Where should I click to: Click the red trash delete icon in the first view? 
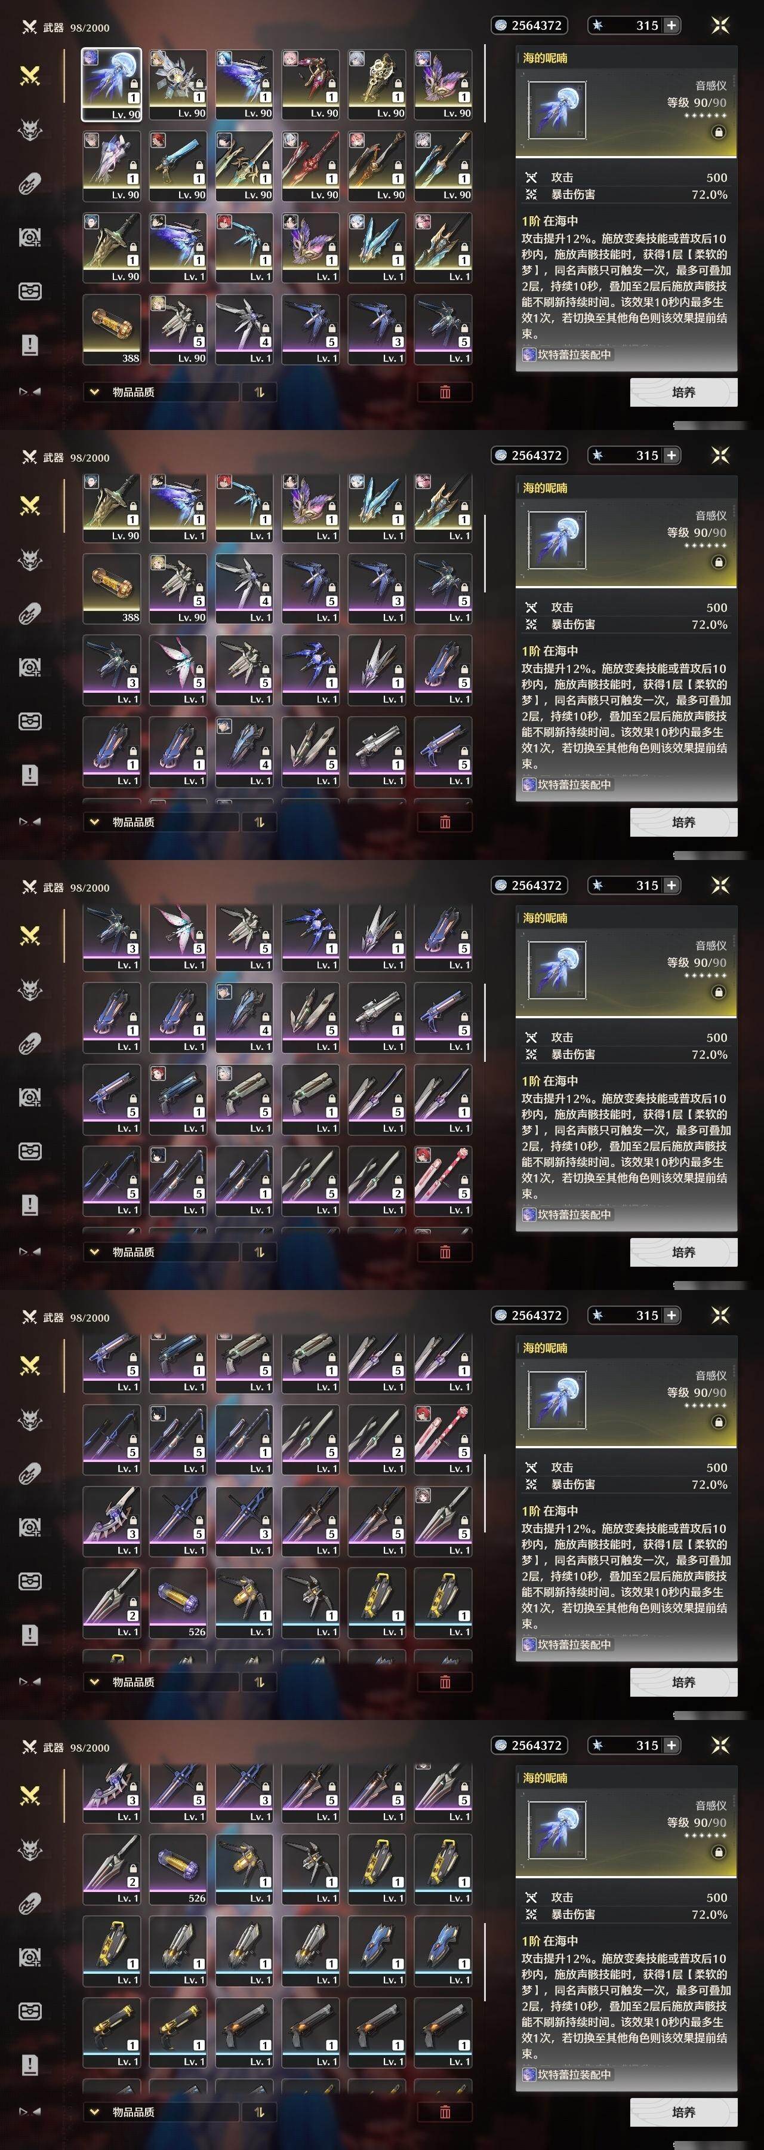point(445,391)
